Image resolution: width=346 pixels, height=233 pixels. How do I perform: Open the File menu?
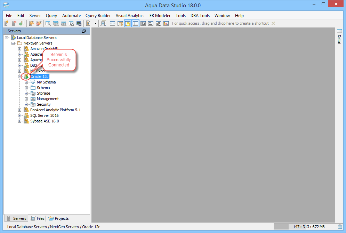coord(9,16)
